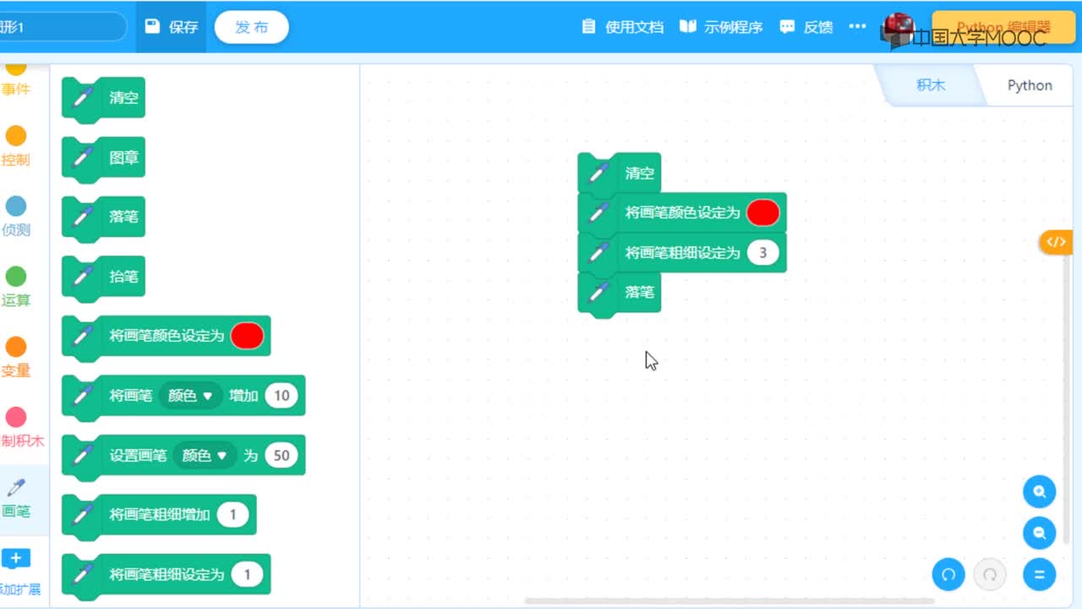Click palette 清空 clear block
The width and height of the screenshot is (1082, 609).
(103, 98)
